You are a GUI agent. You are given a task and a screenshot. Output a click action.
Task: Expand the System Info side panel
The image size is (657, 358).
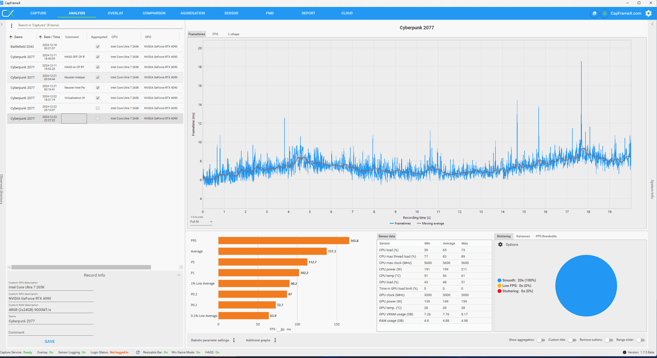tap(652, 24)
